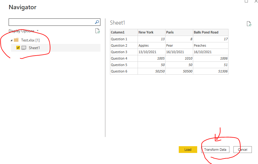The image size is (258, 164).
Task: Click the 51306 cell
Action: (x=211, y=71)
